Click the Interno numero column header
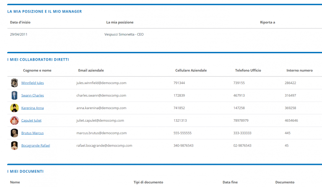This screenshot has width=322, height=187. (x=299, y=70)
